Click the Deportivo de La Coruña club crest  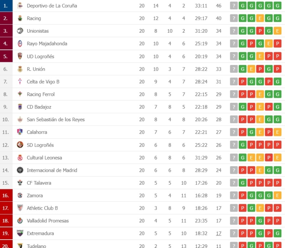20,6
